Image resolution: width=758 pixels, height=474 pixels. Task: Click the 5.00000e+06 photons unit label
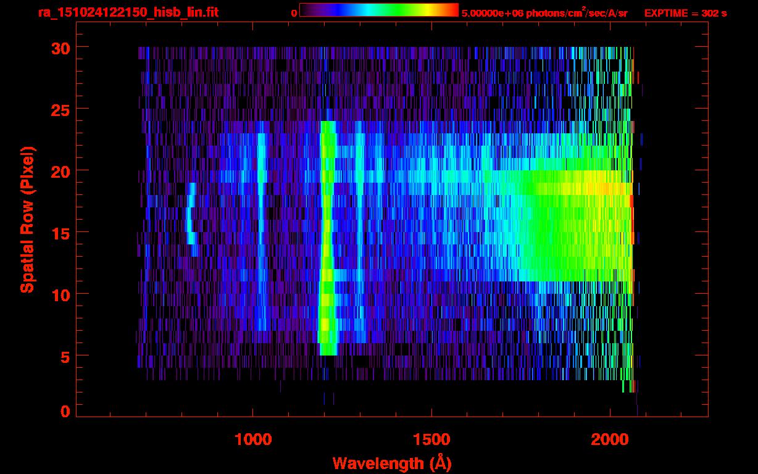click(544, 12)
